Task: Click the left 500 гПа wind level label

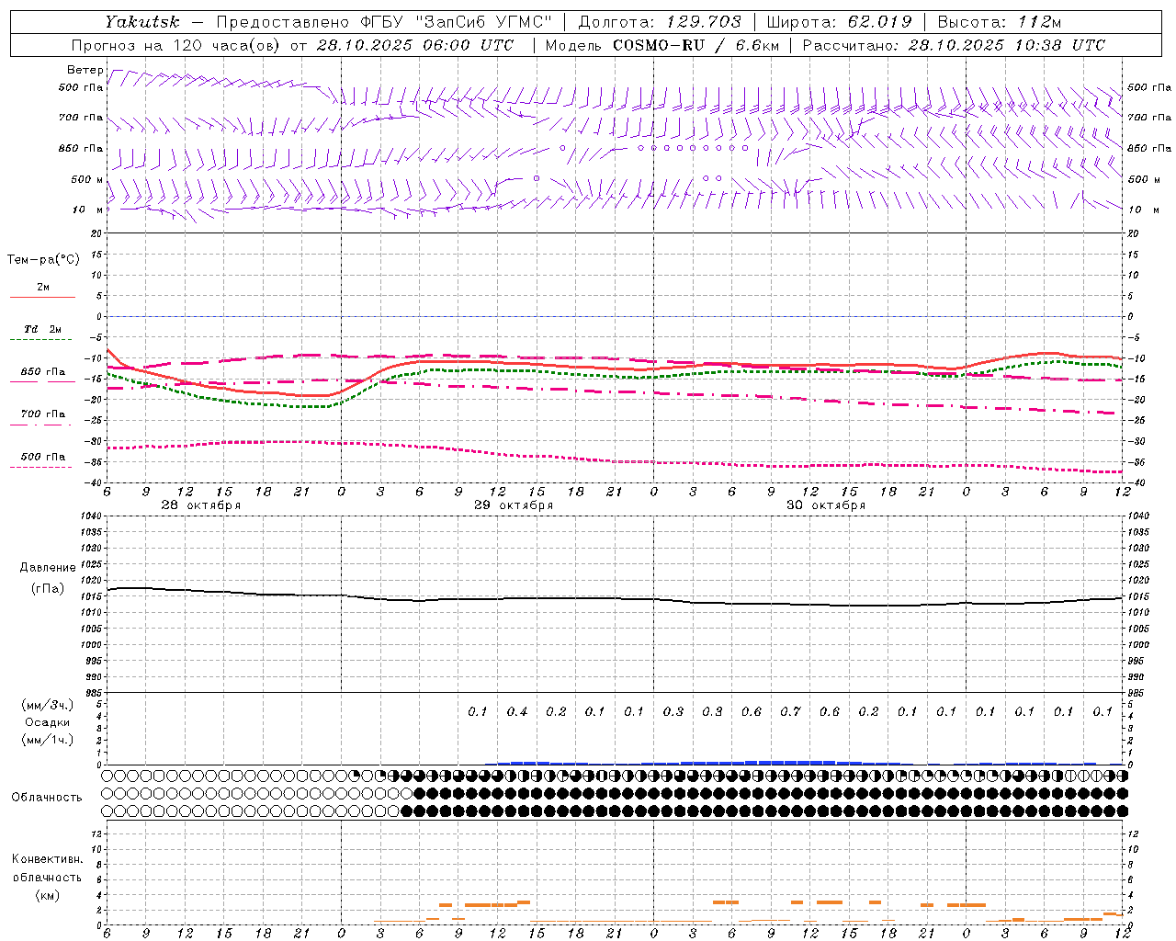Action: [81, 87]
